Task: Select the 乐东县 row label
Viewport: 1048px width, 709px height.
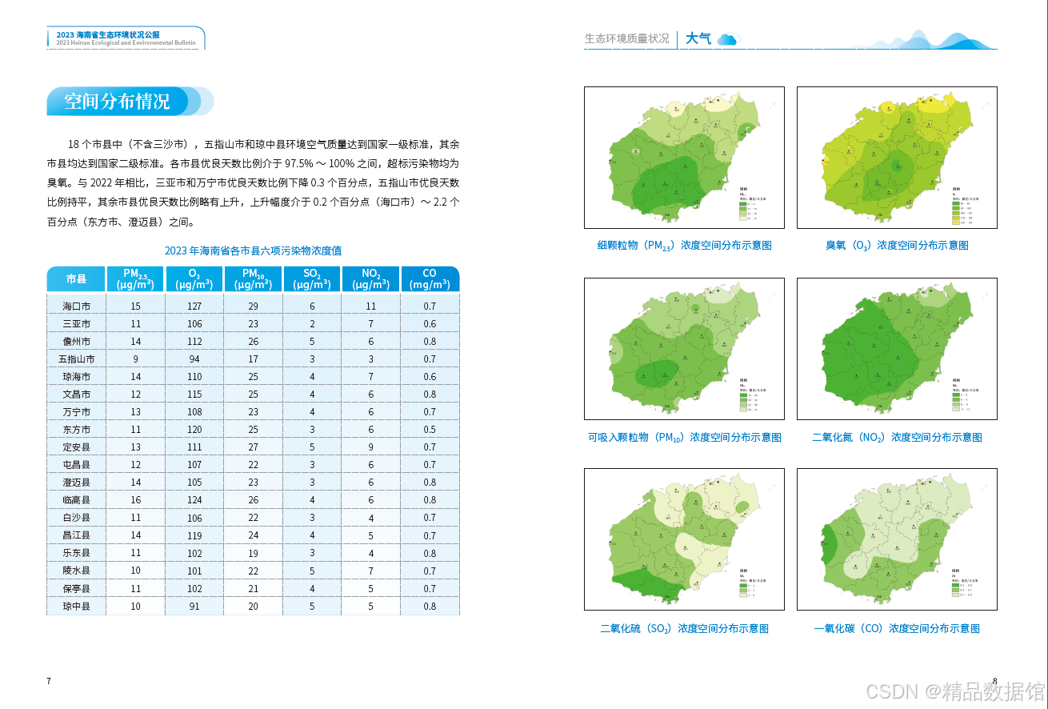Action: pos(77,553)
